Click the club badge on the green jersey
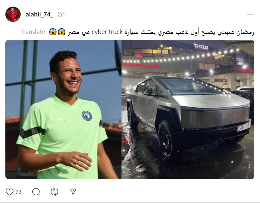 tap(87, 116)
